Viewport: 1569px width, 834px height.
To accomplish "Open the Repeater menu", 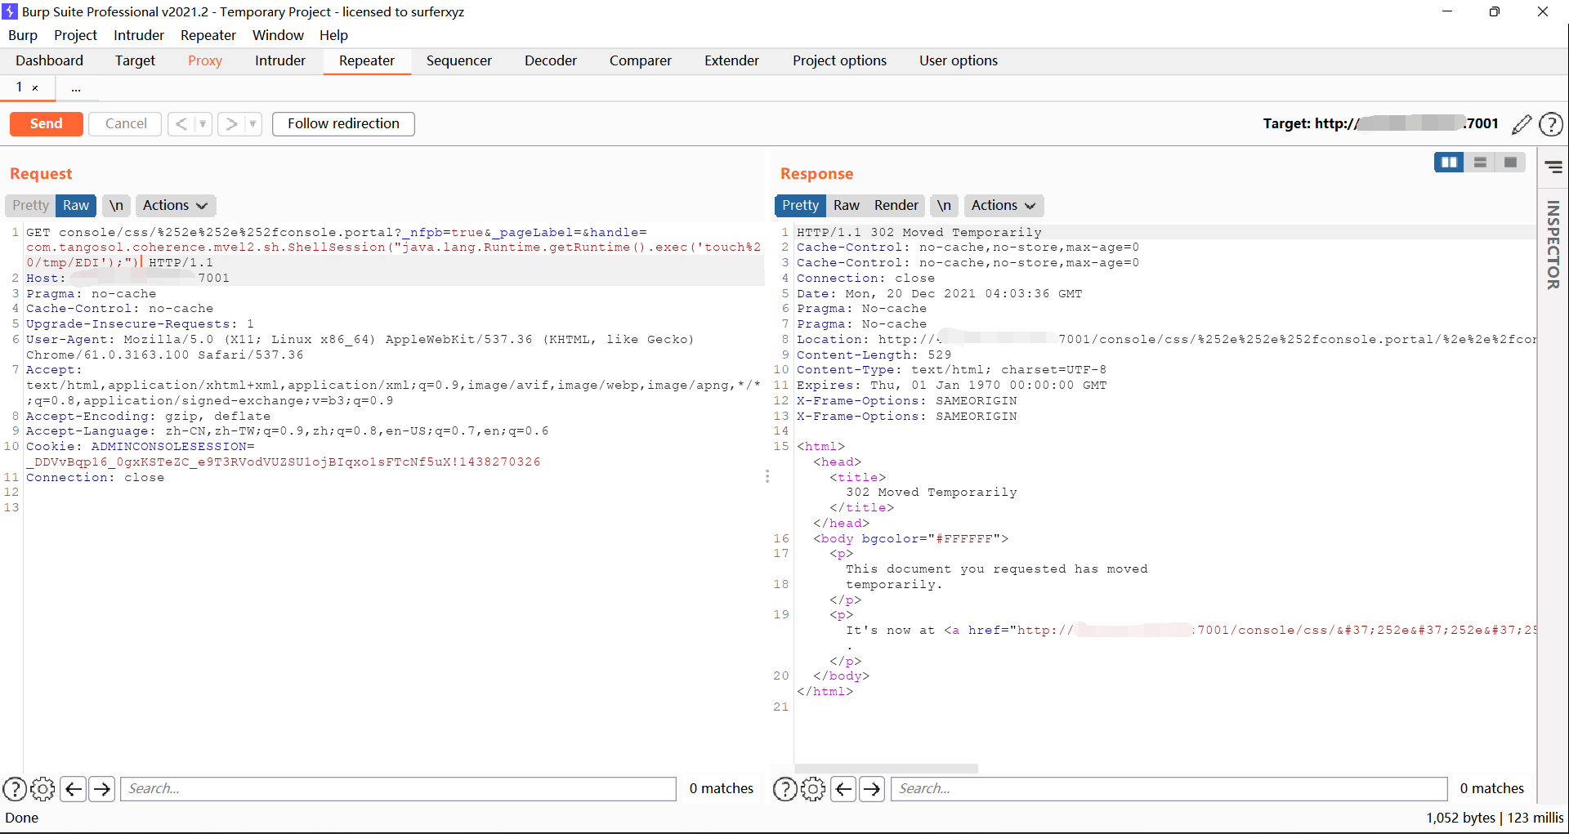I will (x=208, y=35).
